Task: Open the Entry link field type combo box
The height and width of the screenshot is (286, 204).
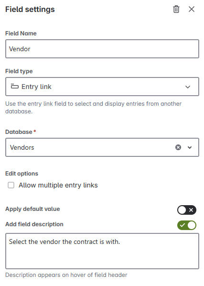Action: tap(102, 87)
